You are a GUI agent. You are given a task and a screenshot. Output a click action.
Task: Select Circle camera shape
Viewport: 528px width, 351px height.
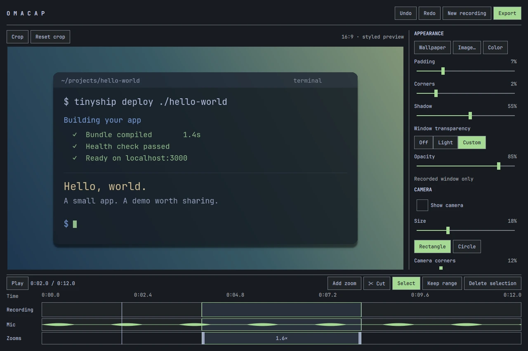pos(467,247)
